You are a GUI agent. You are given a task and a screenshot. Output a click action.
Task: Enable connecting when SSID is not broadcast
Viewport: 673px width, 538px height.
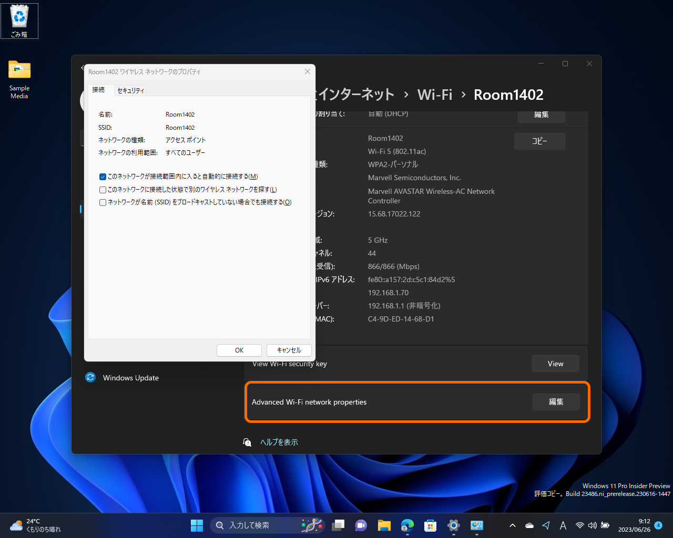click(103, 202)
